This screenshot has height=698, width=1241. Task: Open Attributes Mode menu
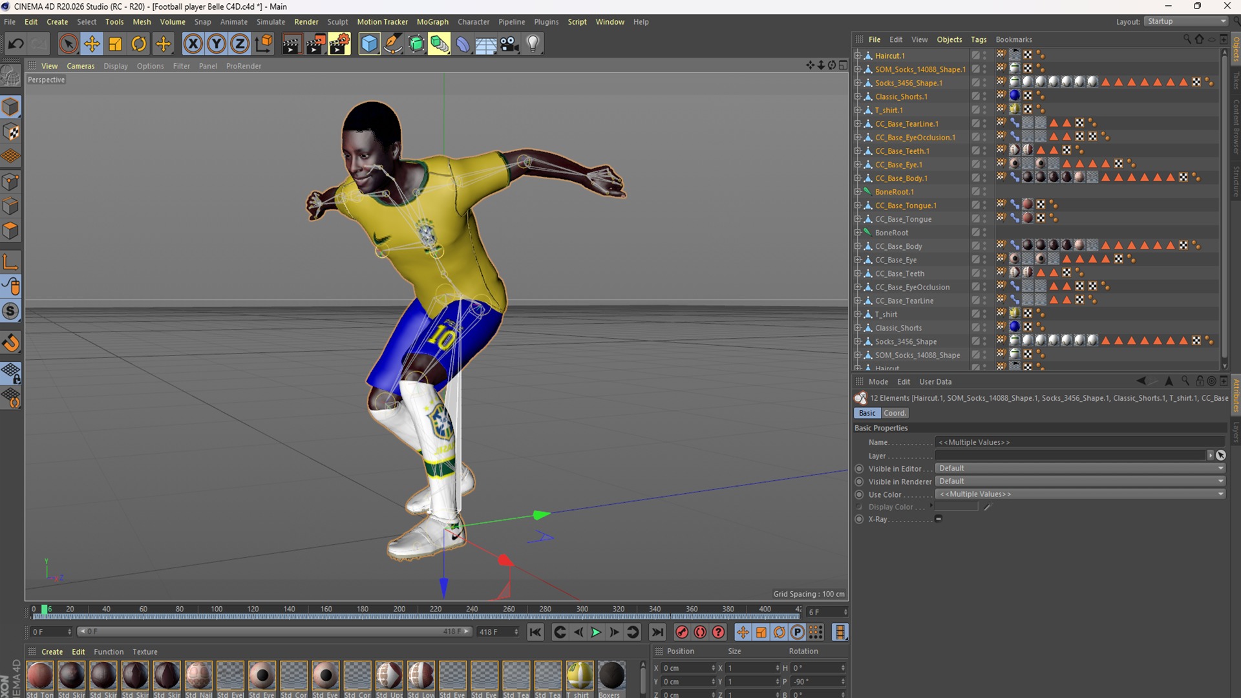tap(878, 382)
